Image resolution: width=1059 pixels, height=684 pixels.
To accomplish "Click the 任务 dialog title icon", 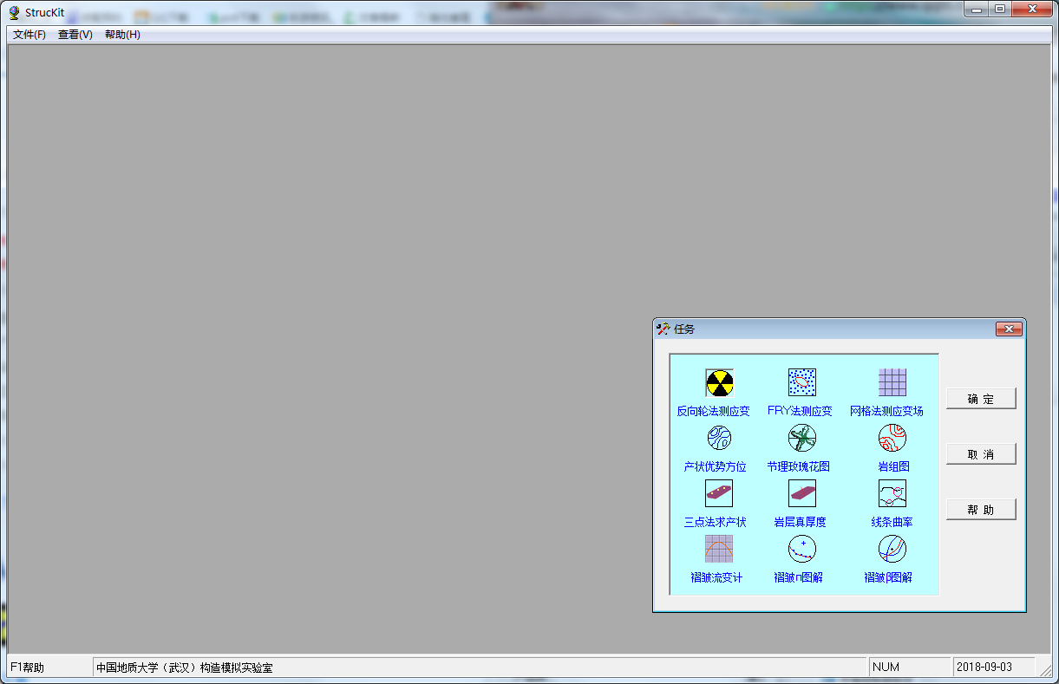I will pyautogui.click(x=664, y=329).
